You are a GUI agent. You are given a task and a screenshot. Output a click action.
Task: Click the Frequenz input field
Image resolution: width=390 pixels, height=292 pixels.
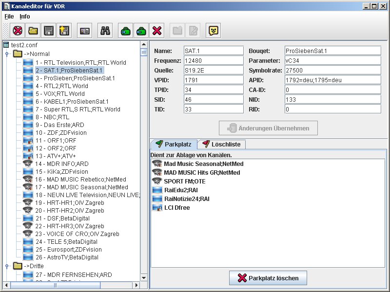(213, 61)
